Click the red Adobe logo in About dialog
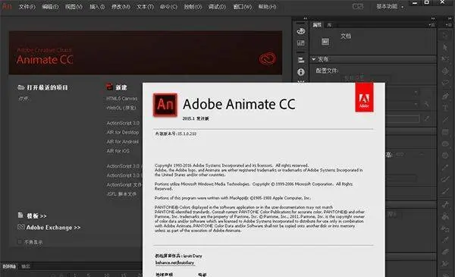The image size is (455, 277). [x=364, y=97]
